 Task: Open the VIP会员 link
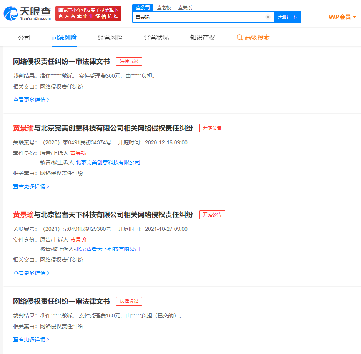339,17
